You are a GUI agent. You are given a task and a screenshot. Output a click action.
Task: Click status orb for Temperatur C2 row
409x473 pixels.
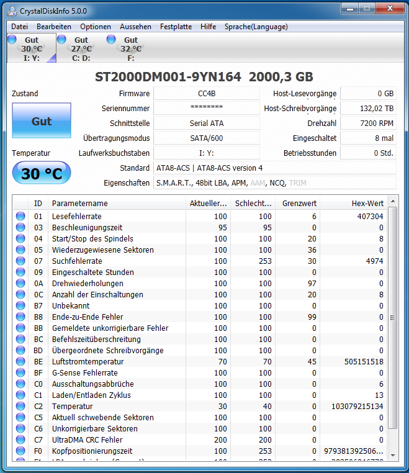[x=20, y=406]
